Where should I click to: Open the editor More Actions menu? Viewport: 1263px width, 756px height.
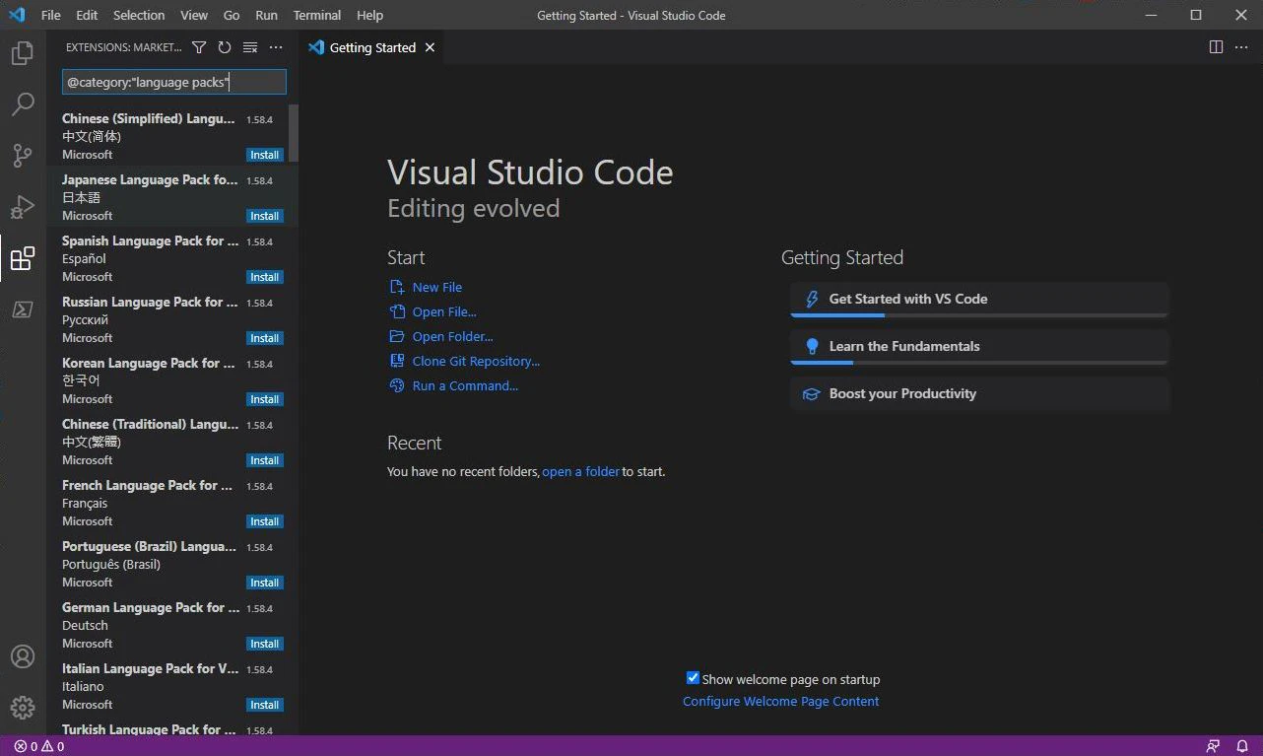(1241, 47)
